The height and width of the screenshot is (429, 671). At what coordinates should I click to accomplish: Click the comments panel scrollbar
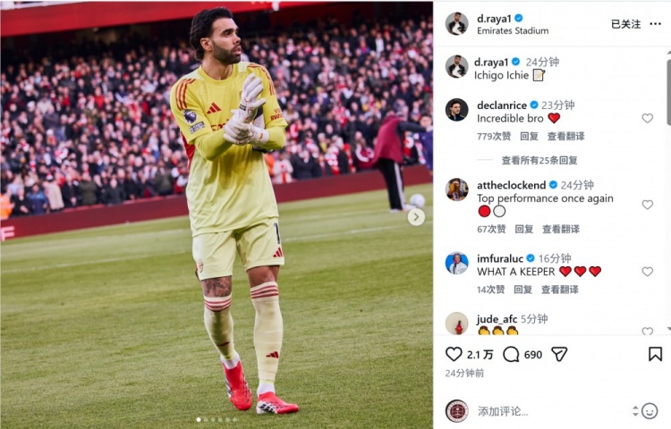(x=668, y=88)
